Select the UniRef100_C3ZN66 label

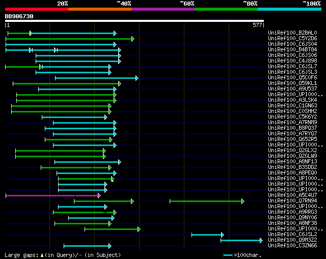pos(292,246)
